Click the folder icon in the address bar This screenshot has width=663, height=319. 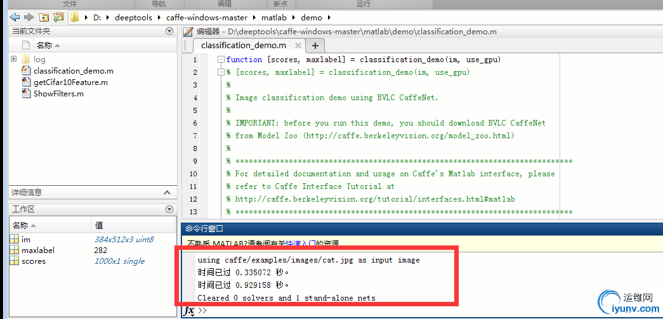click(x=75, y=17)
